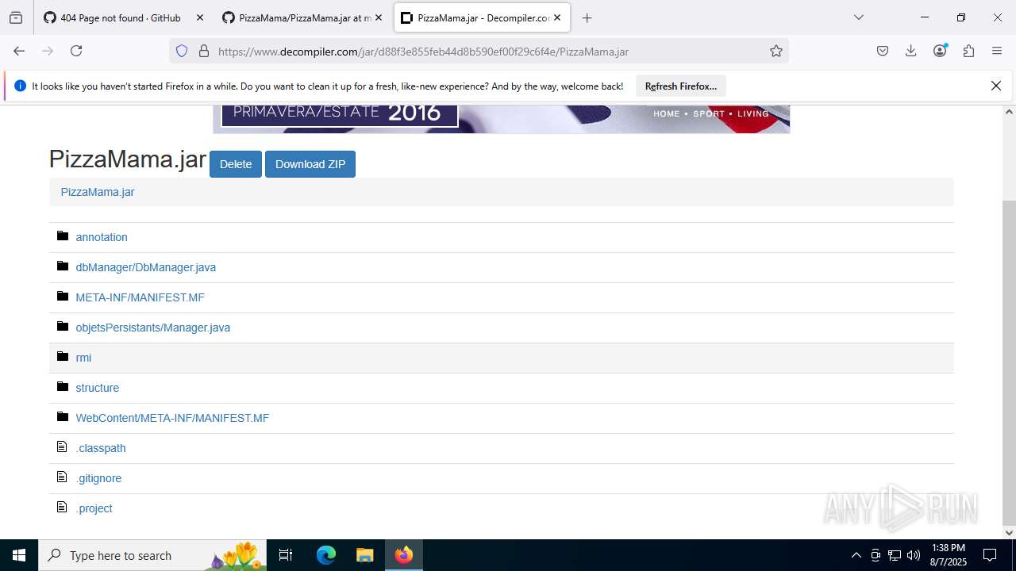
Task: Click the folder icon beside objetsPersistants/Manager.java
Action: coord(63,327)
